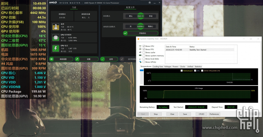The image size is (263, 137).
Task: Click the Stop button in AIDA64
Action: coord(156,114)
